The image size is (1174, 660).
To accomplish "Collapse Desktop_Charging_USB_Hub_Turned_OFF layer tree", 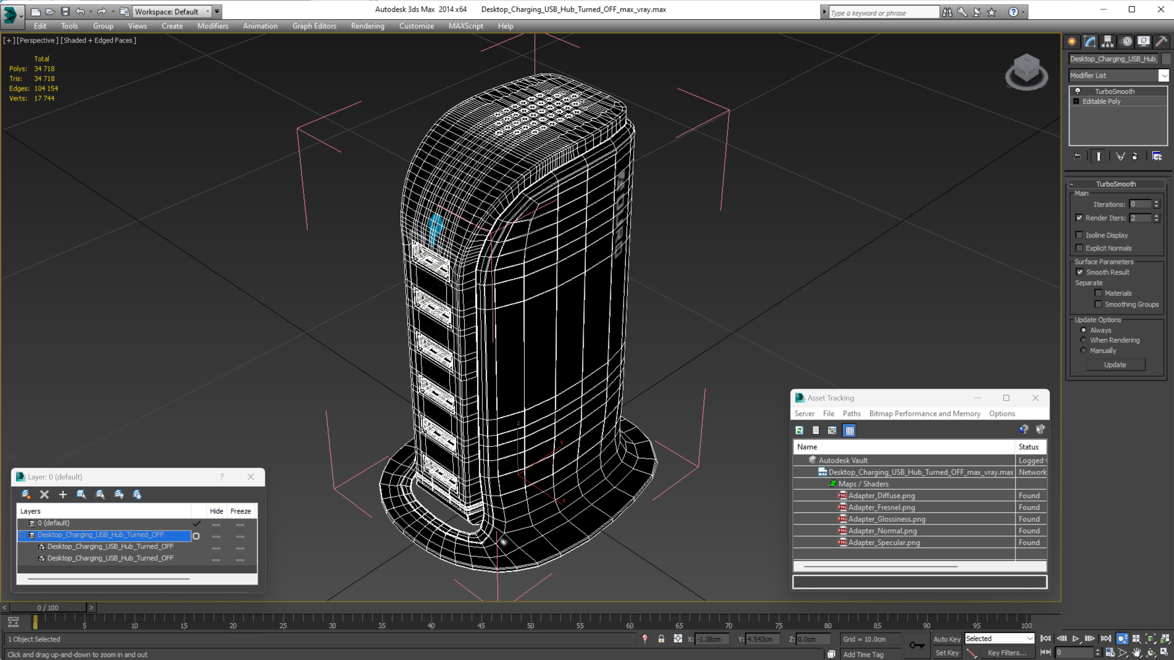I will pos(22,535).
